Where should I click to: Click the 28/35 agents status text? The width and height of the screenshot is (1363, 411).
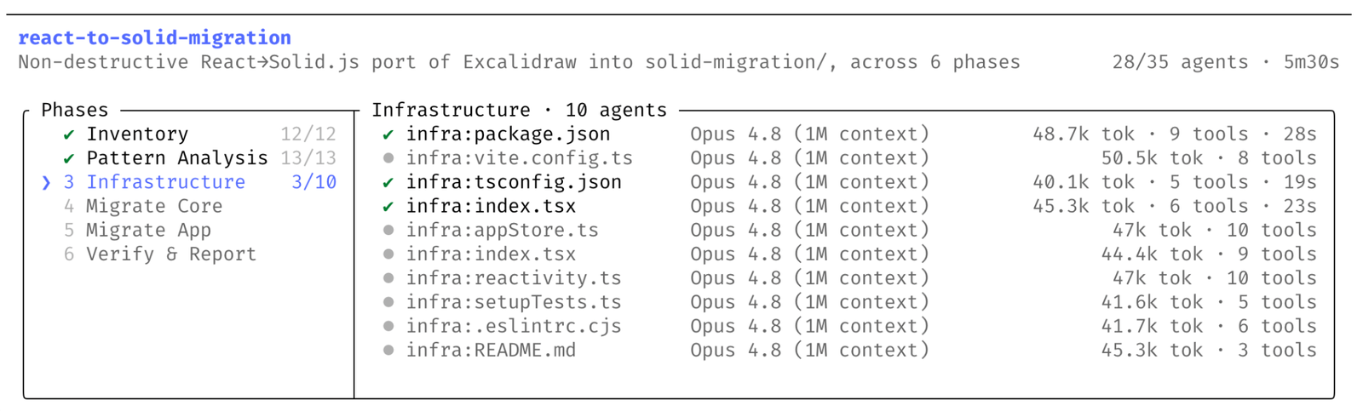point(1180,62)
